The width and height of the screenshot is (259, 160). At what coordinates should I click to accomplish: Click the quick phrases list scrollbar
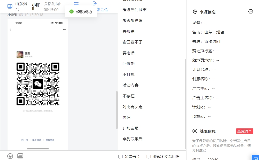click(x=185, y=104)
